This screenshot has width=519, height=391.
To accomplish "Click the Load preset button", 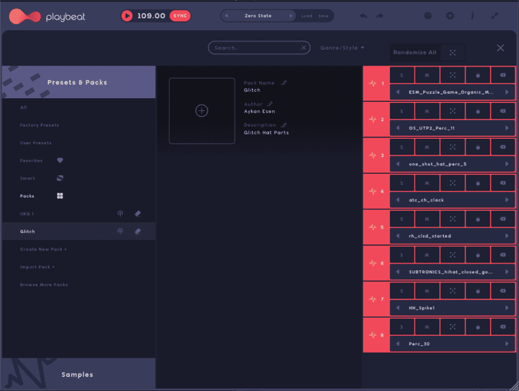I will coord(307,16).
